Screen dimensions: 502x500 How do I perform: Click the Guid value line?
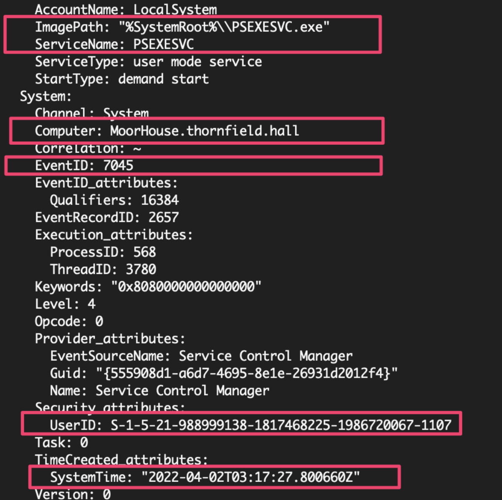(x=224, y=373)
